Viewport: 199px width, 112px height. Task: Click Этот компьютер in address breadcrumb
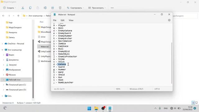pos(35,16)
